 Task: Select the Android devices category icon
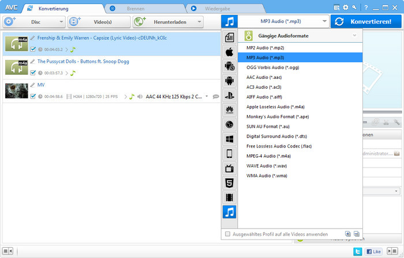[229, 81]
